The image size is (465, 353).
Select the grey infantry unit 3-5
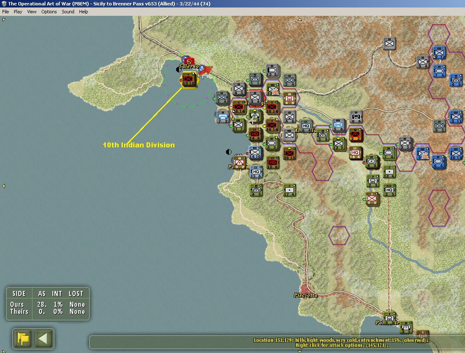(x=405, y=144)
